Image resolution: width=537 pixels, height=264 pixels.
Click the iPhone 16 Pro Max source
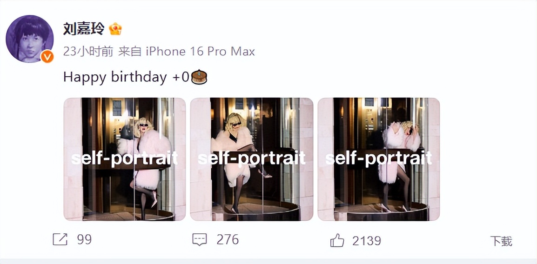[x=200, y=52]
